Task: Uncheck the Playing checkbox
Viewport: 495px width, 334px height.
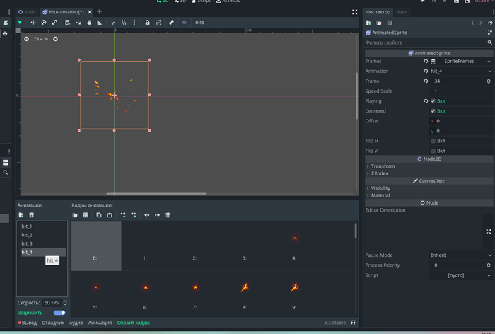Action: (x=433, y=101)
